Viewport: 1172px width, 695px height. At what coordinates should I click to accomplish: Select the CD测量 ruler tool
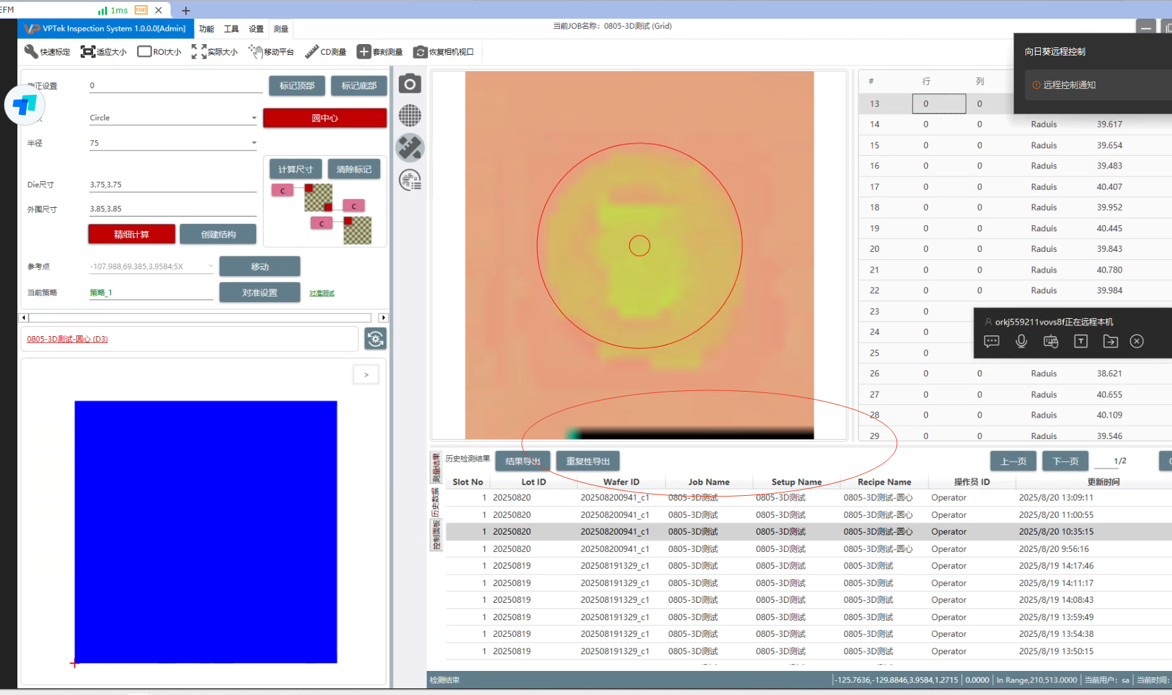[326, 51]
